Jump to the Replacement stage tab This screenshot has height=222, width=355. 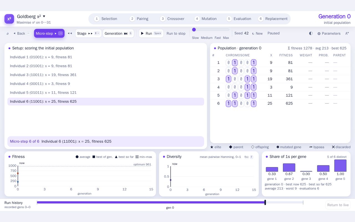(x=273, y=19)
